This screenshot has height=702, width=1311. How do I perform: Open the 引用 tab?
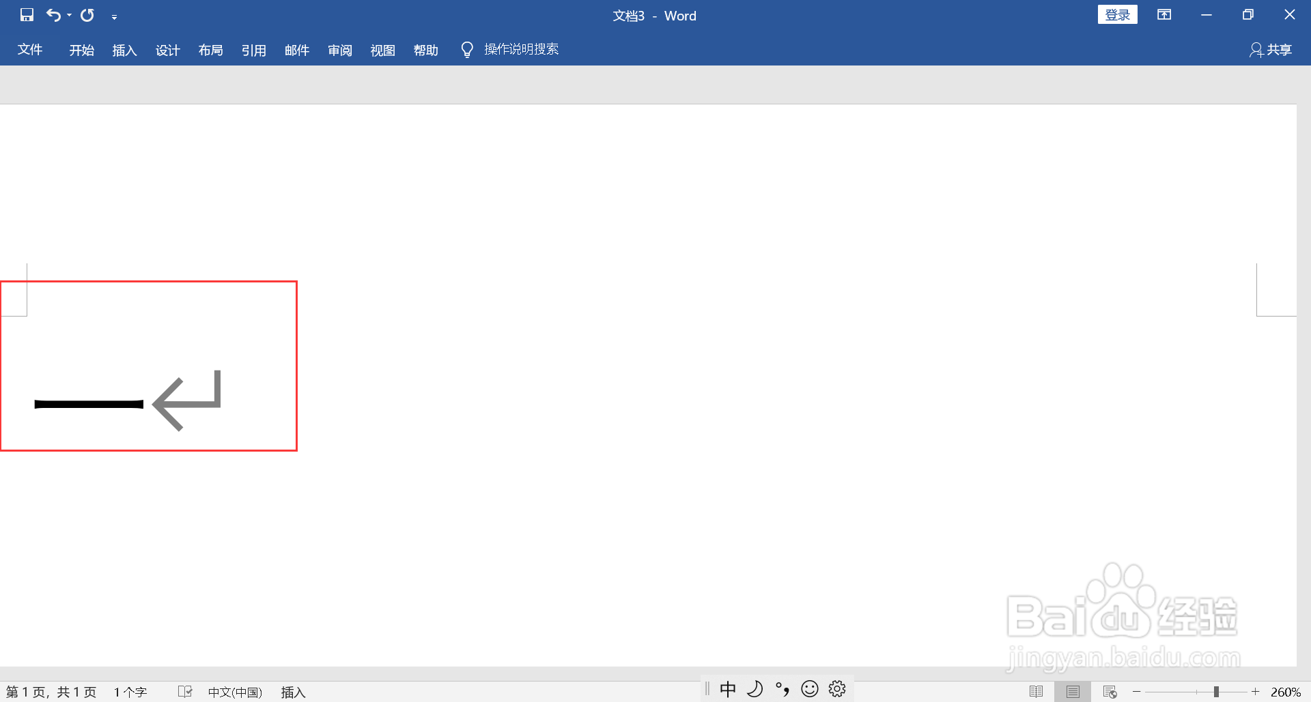pyautogui.click(x=253, y=50)
